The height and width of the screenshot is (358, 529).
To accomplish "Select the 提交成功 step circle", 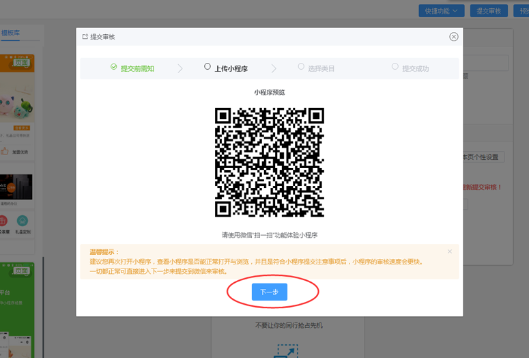I will [x=395, y=67].
